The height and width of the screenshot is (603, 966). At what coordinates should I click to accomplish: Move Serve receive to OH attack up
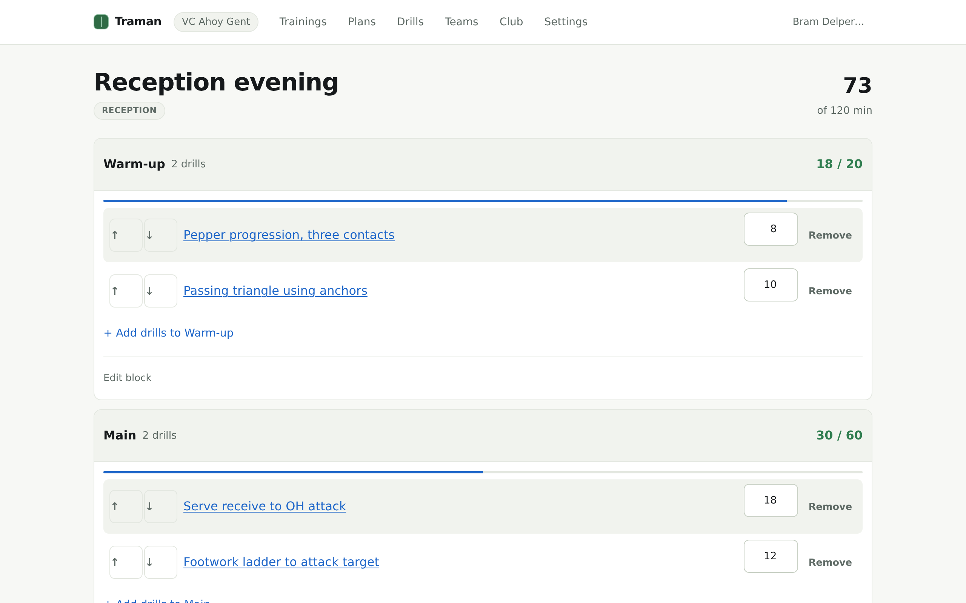coord(126,507)
